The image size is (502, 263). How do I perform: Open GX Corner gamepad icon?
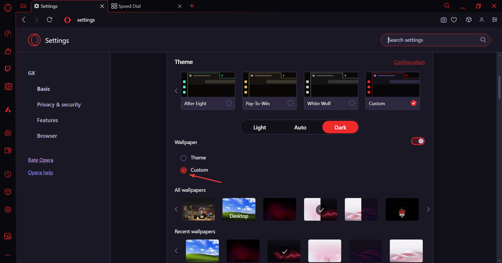point(23,6)
